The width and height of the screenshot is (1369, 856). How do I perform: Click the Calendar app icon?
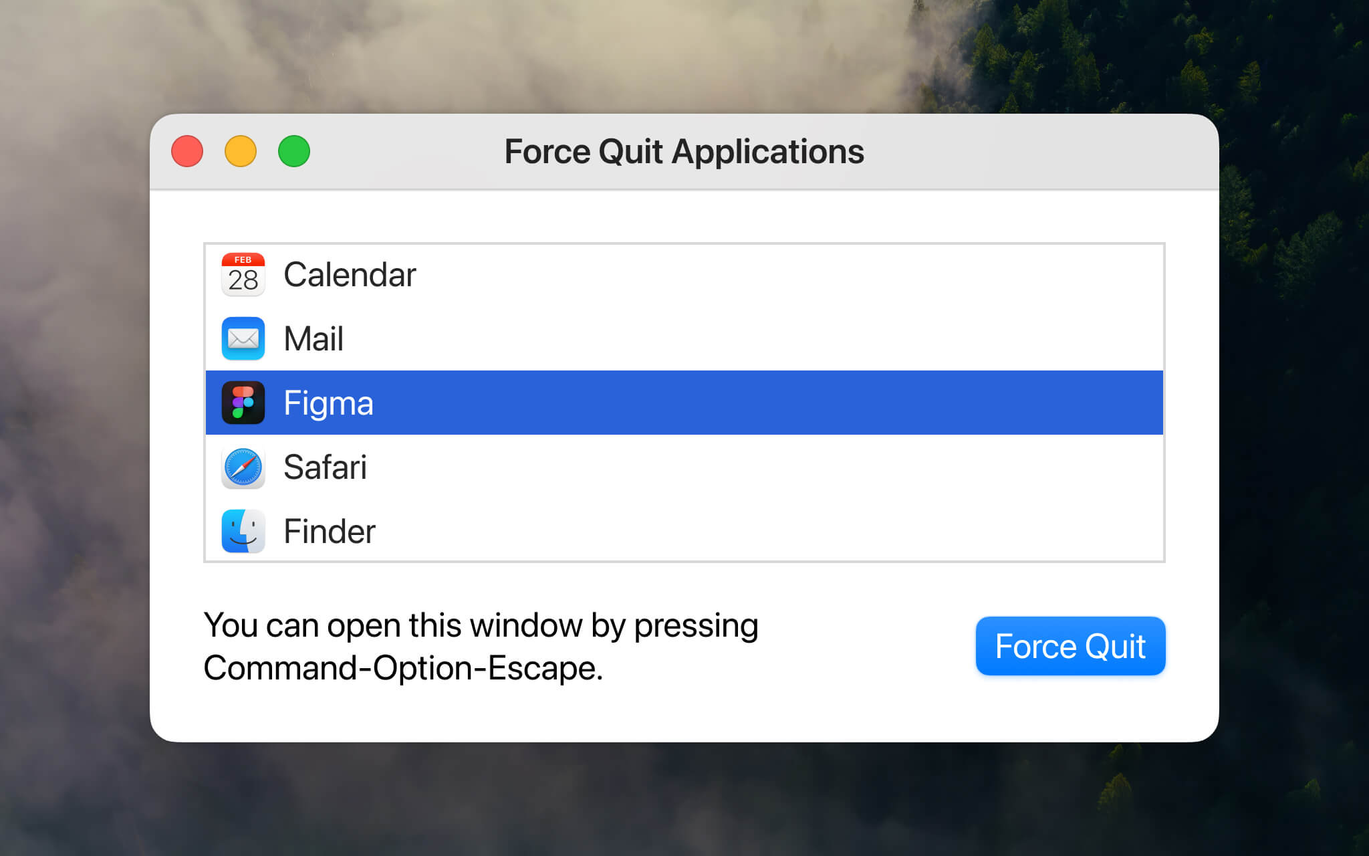[x=243, y=274]
